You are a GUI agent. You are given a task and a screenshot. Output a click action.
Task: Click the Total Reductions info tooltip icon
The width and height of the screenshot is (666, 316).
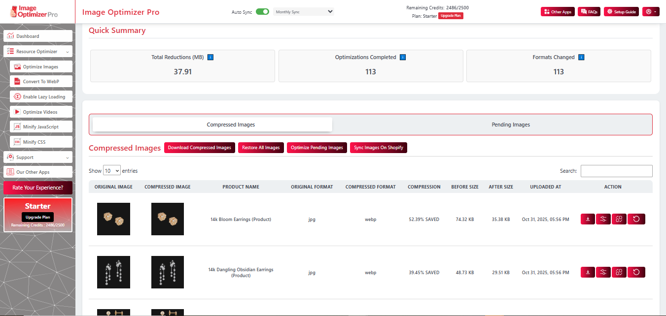pos(210,57)
